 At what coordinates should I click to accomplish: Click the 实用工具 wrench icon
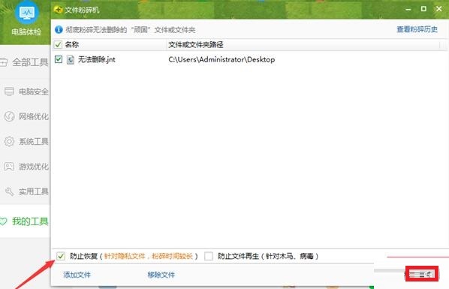(x=9, y=191)
